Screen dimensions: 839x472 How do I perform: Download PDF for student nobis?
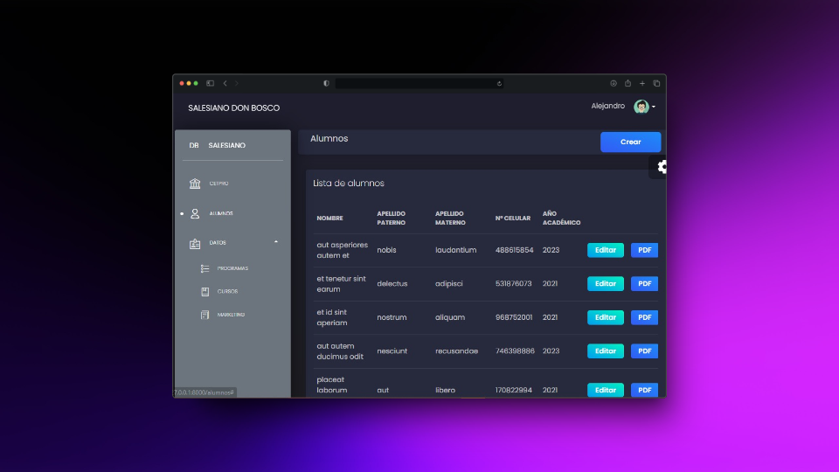click(x=644, y=250)
